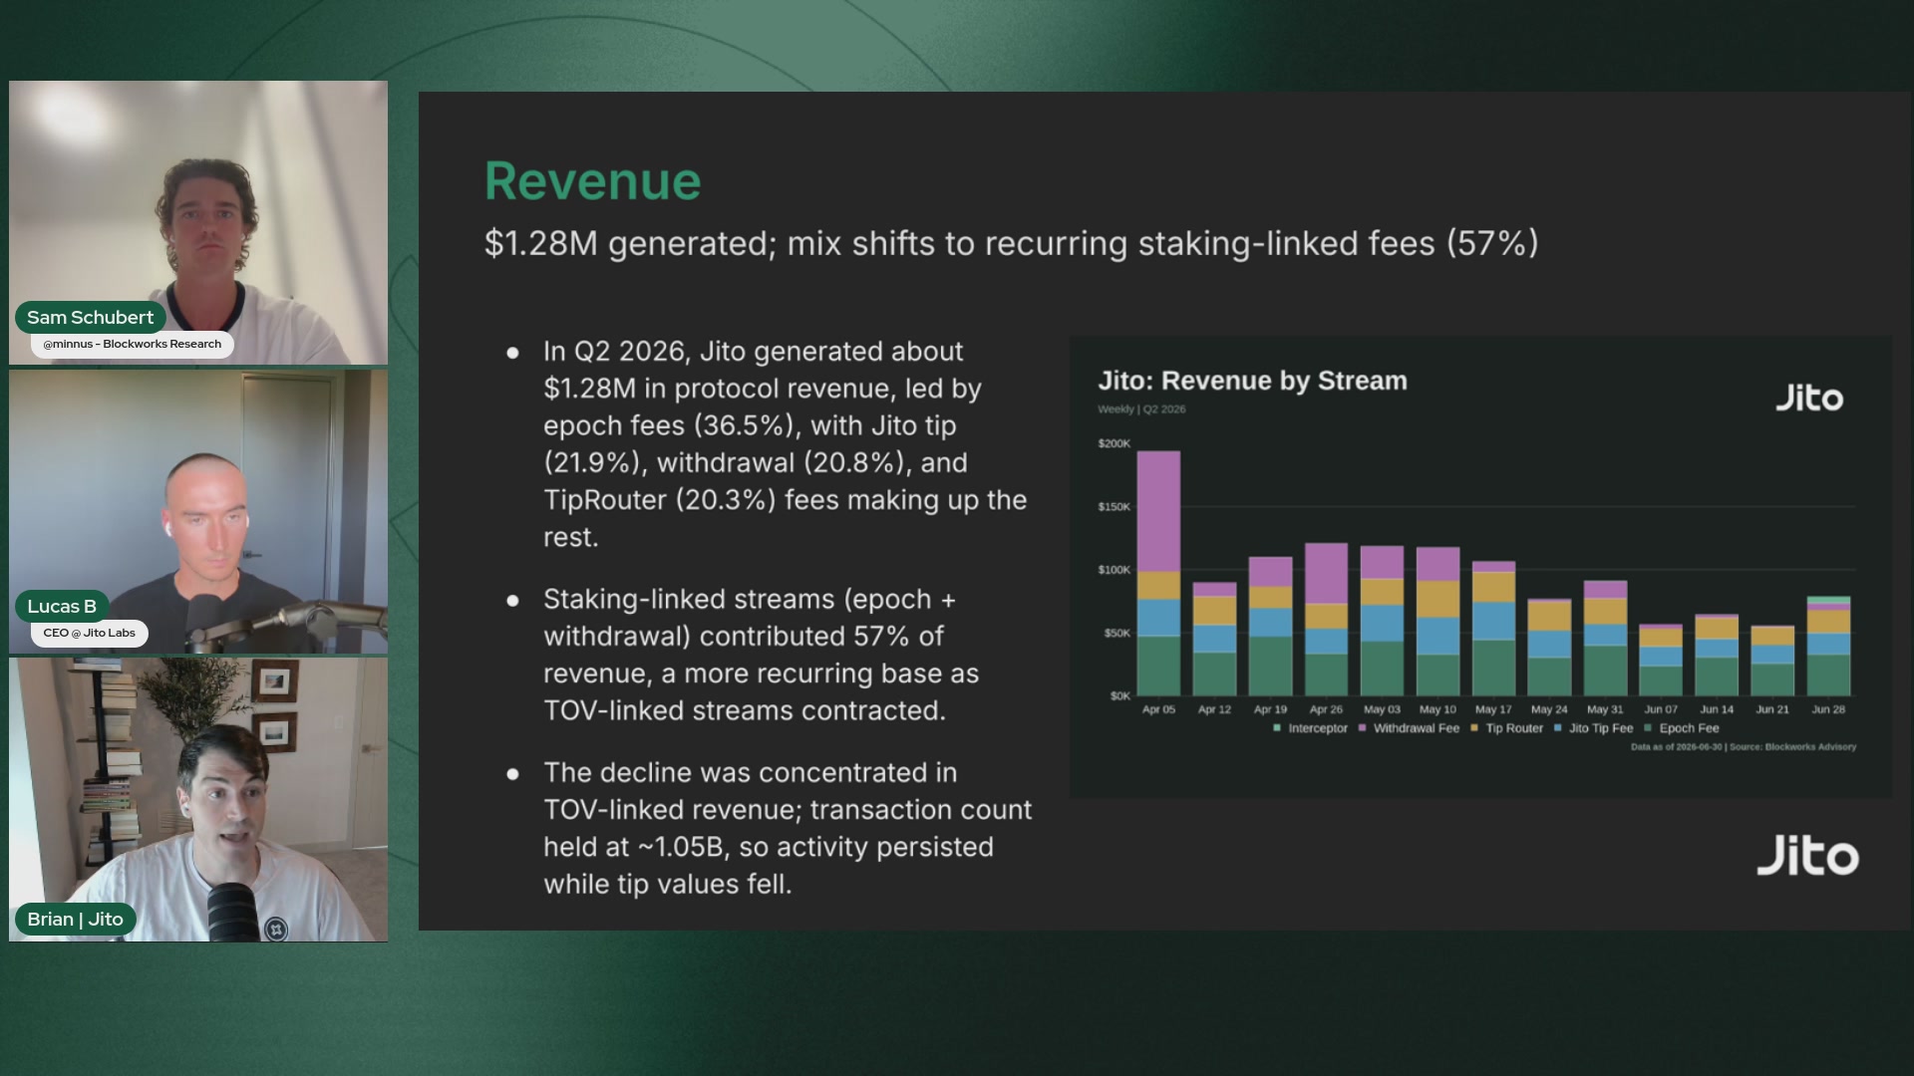The image size is (1914, 1076).
Task: Click the May 31 stacked bar
Action: [x=1605, y=639]
